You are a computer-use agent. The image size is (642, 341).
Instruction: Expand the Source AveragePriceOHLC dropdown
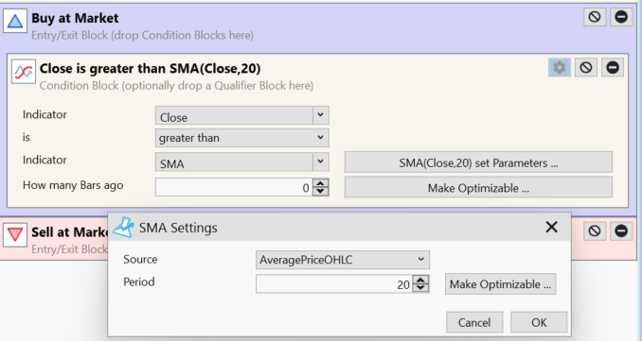(x=343, y=260)
